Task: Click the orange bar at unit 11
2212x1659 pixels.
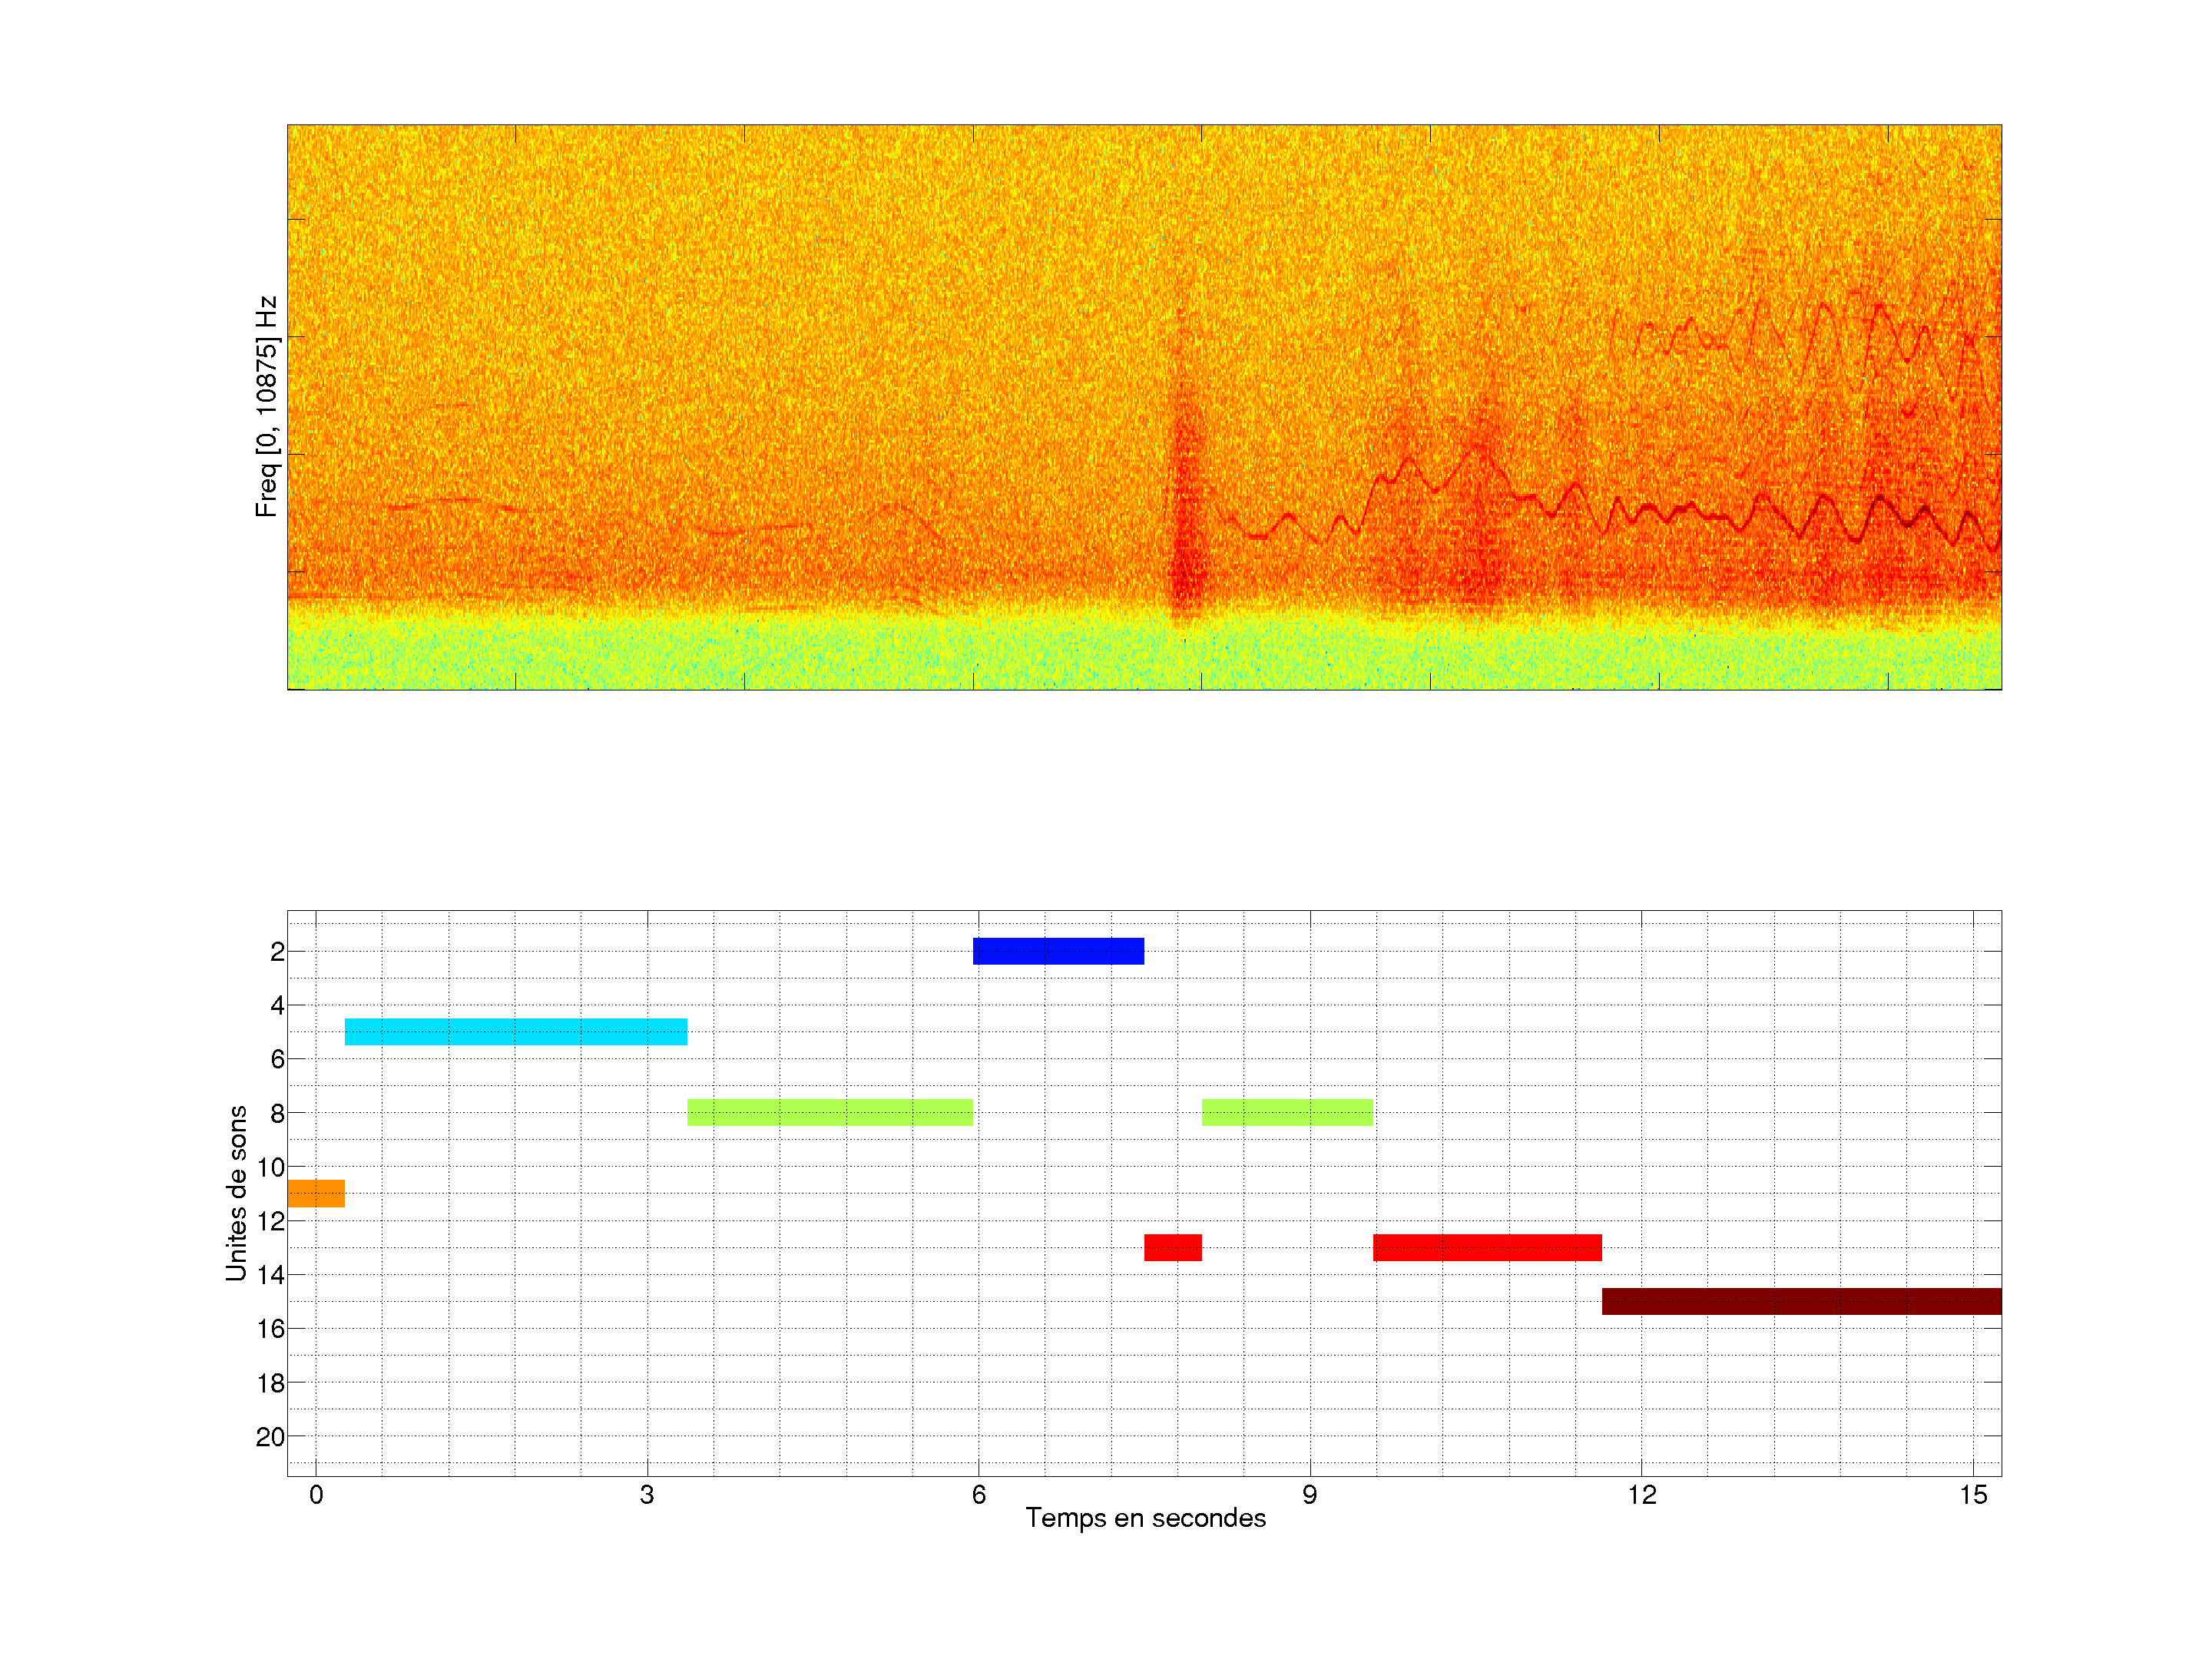Action: pos(316,1193)
